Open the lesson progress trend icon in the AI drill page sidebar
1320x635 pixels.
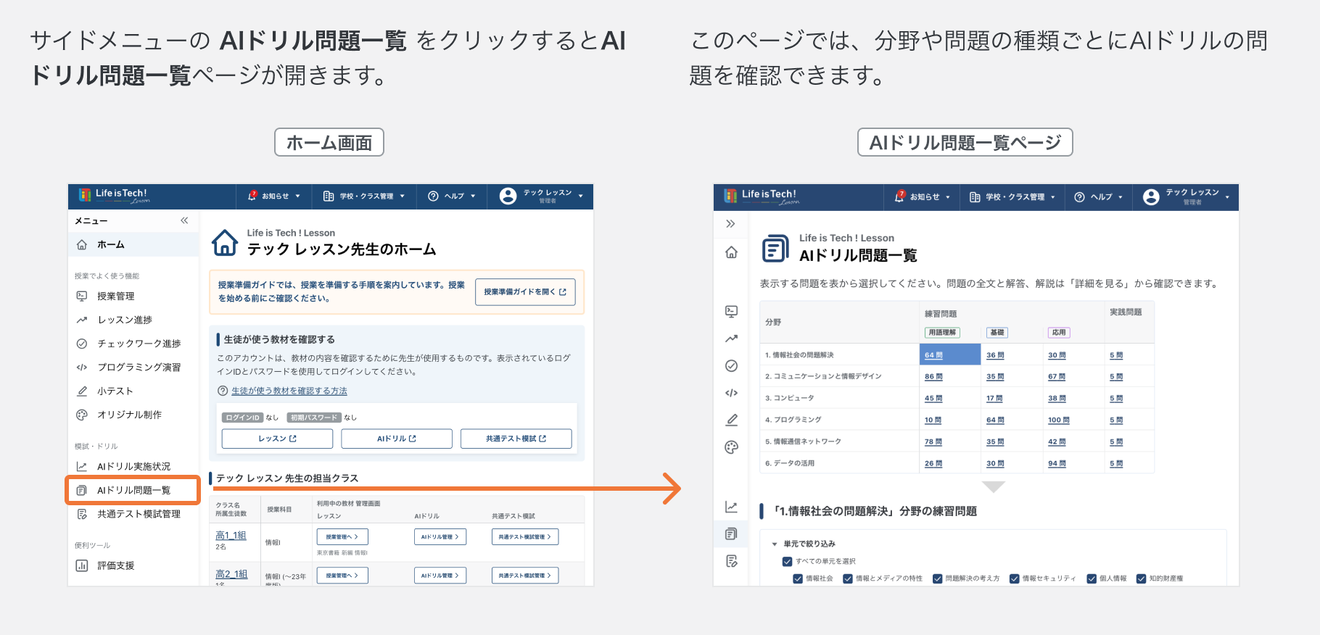731,339
